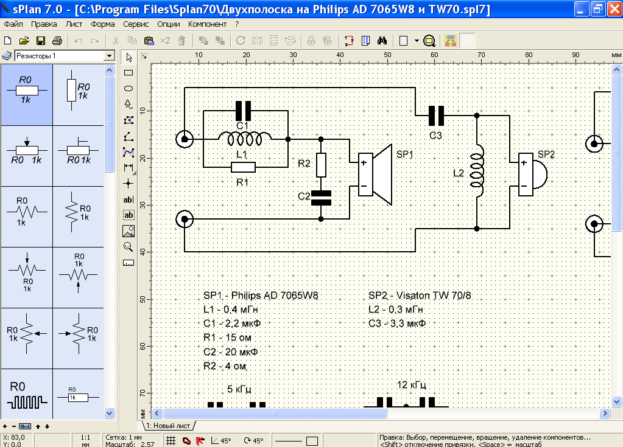Open the Сервис menu

pyautogui.click(x=136, y=24)
